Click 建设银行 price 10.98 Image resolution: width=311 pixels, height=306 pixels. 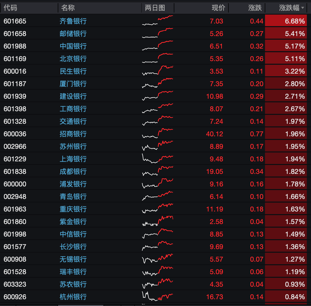215,96
